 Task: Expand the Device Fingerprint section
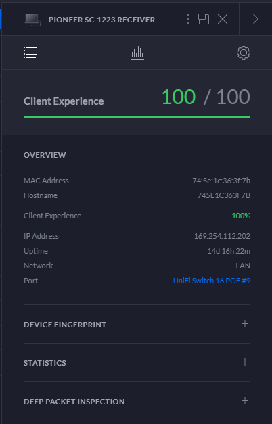[245, 324]
